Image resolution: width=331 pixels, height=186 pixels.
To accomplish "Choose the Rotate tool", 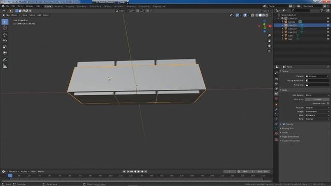I will pyautogui.click(x=5, y=41).
